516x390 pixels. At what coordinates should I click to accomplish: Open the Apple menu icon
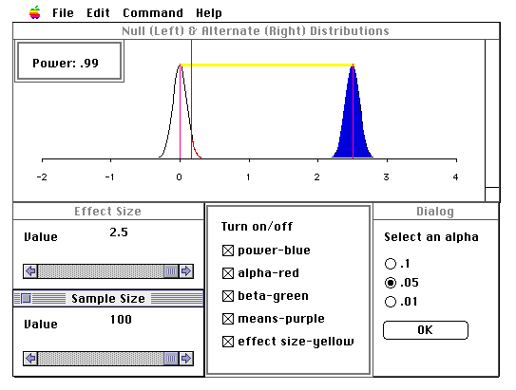[35, 13]
